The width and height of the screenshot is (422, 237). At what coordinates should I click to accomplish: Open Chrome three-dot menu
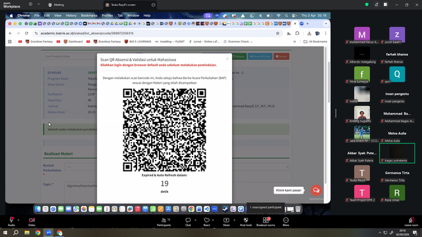click(x=325, y=34)
